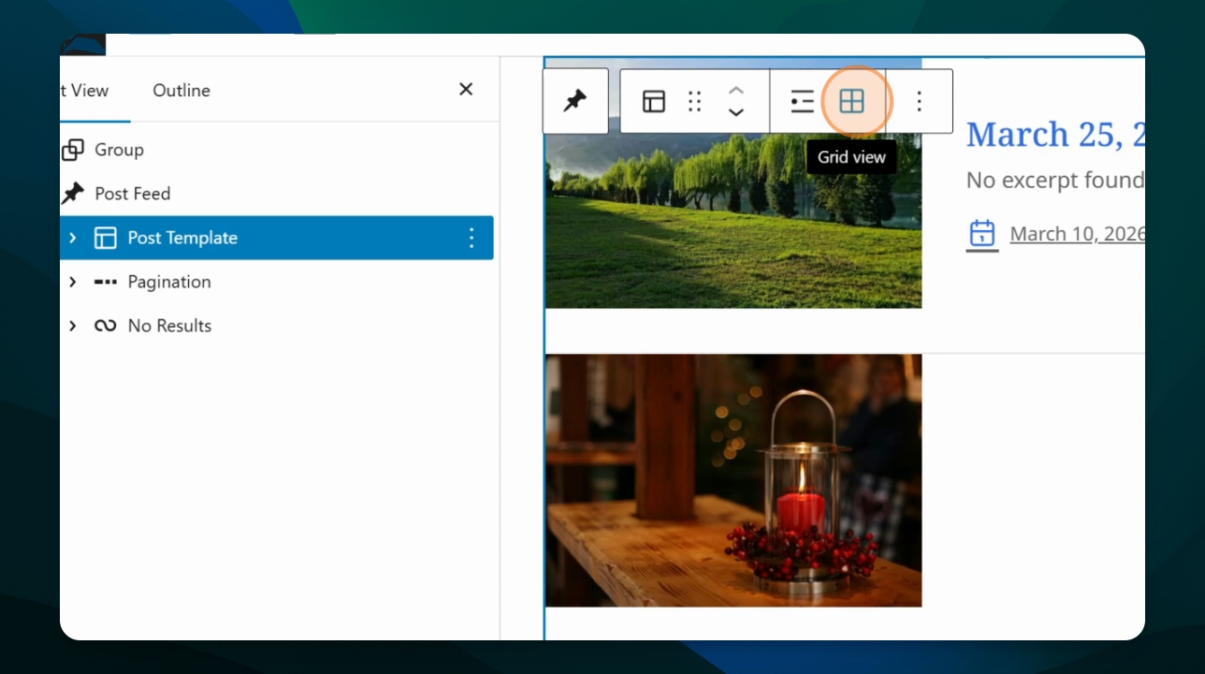Viewport: 1205px width, 674px height.
Task: Switch to the List View tab
Action: point(84,90)
